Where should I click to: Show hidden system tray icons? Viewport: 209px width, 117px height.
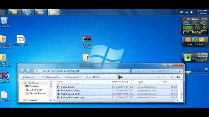click(176, 12)
